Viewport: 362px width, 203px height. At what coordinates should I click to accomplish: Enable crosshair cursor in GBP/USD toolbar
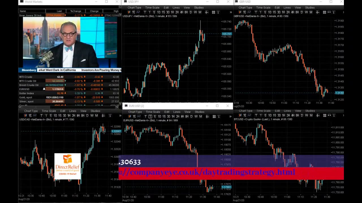318,12
